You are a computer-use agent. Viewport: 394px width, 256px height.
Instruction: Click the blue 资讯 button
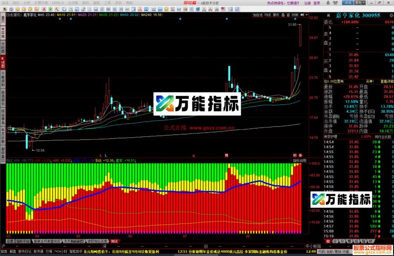coord(348,3)
